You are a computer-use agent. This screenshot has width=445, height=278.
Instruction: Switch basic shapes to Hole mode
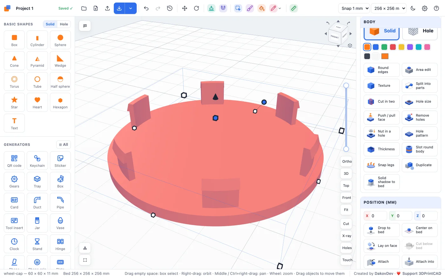(64, 24)
